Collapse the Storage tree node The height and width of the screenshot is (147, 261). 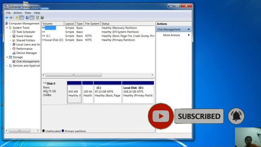point(7,57)
